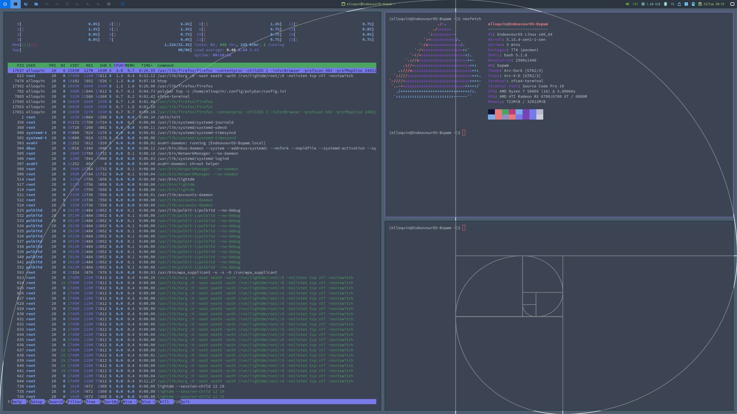Click the memory chip icon in polybar
This screenshot has height=414, width=737.
pyautogui.click(x=643, y=4)
